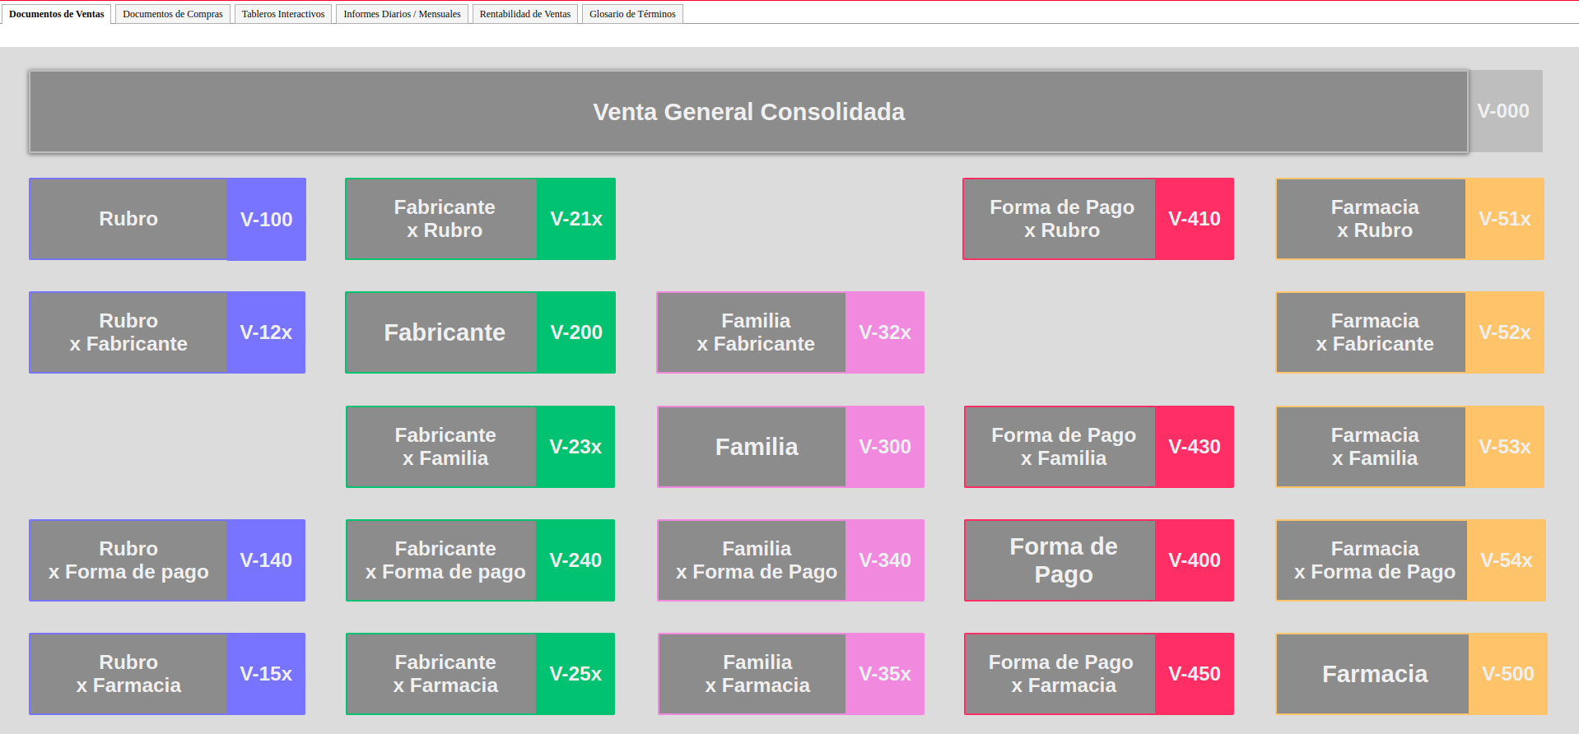Open Rubro x Farmacia report
The image size is (1579, 734).
[128, 674]
